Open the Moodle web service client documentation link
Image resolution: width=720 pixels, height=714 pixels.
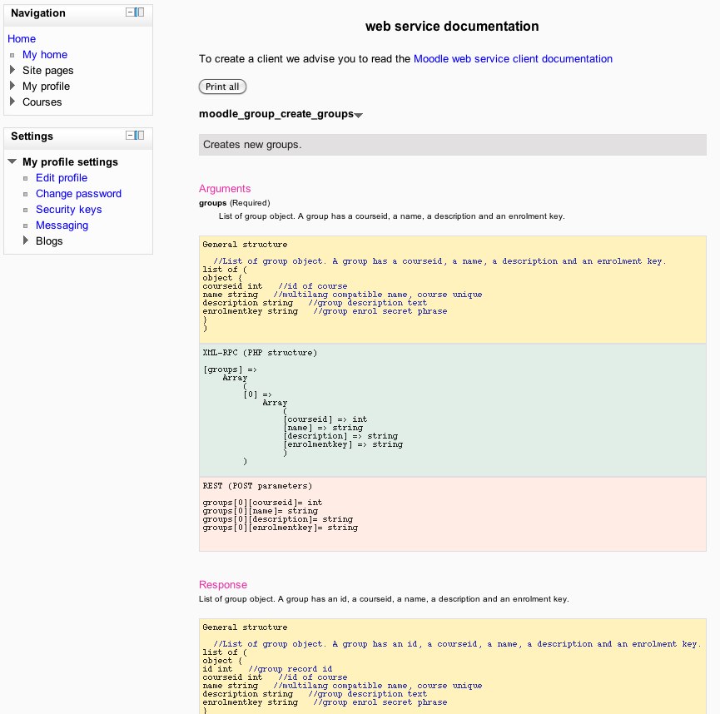[513, 59]
